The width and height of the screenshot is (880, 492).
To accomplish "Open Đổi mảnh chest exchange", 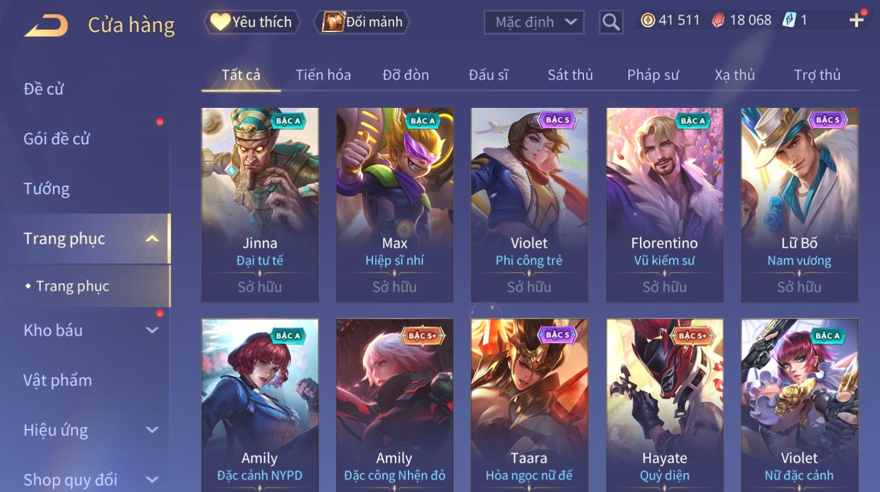I will (362, 22).
